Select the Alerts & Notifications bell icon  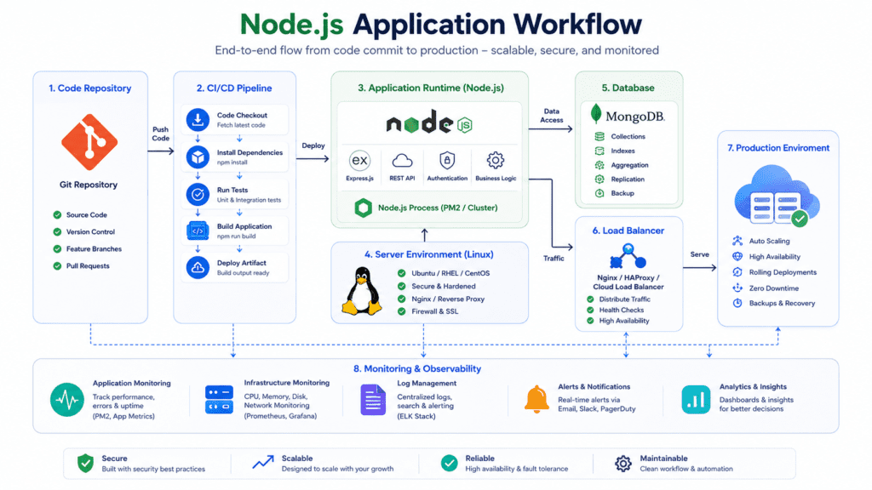[x=536, y=399]
